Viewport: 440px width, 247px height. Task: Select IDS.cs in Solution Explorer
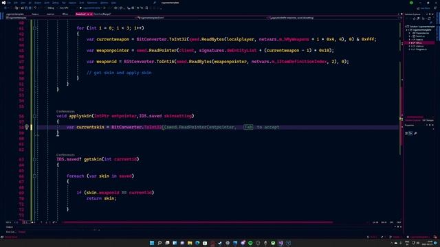pos(419,43)
